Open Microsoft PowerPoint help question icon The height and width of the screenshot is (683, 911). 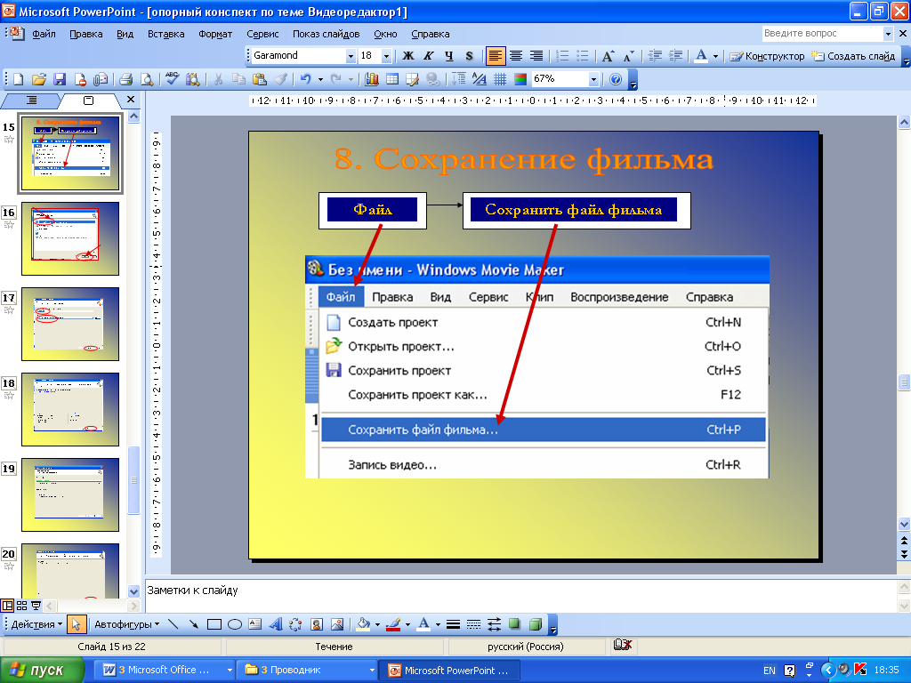click(616, 79)
